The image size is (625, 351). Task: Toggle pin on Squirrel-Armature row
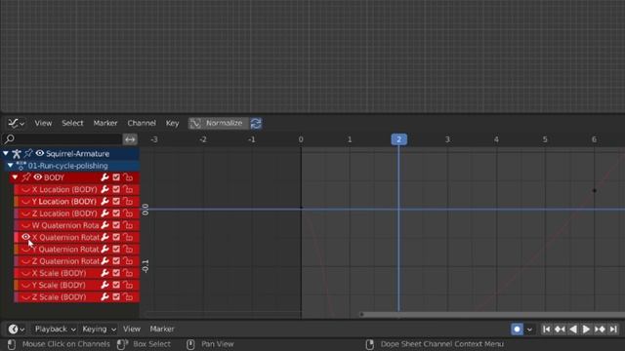coord(28,153)
